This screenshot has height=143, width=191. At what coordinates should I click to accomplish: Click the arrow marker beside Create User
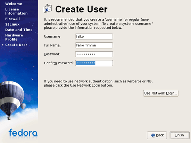click(3, 45)
